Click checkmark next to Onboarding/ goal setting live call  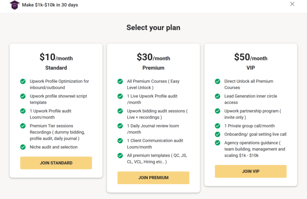click(x=217, y=134)
